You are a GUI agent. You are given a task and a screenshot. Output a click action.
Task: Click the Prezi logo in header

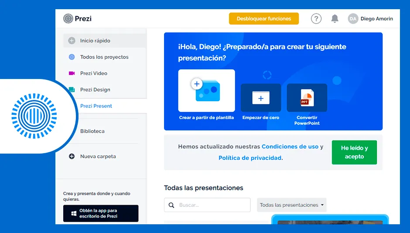[x=77, y=19]
